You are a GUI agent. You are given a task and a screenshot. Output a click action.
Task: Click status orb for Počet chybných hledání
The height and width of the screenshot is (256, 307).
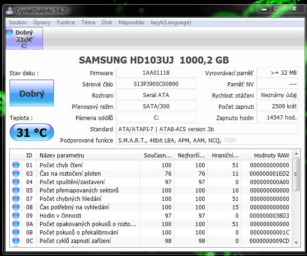pos(16,199)
